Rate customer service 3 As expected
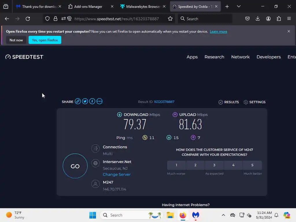This screenshot has height=222, width=296. pyautogui.click(x=214, y=165)
